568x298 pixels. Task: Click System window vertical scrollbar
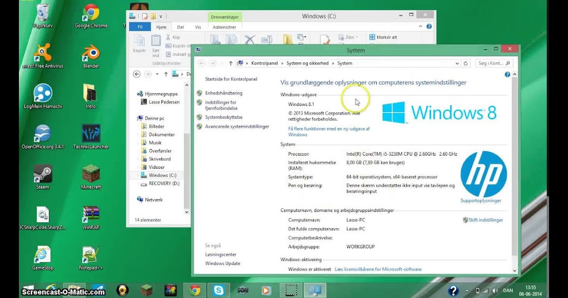point(515,166)
